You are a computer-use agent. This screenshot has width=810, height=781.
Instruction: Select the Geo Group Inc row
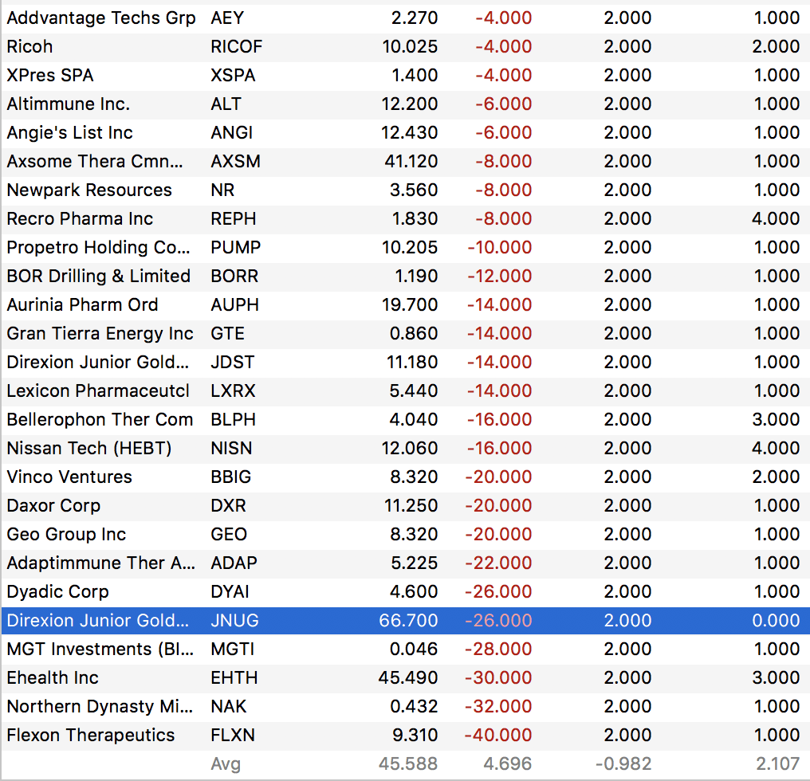click(406, 534)
